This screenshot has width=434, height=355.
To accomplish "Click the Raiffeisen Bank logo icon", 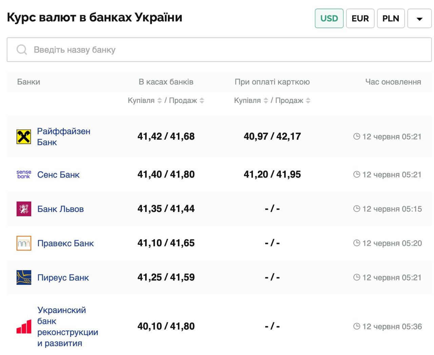I will 24,137.
